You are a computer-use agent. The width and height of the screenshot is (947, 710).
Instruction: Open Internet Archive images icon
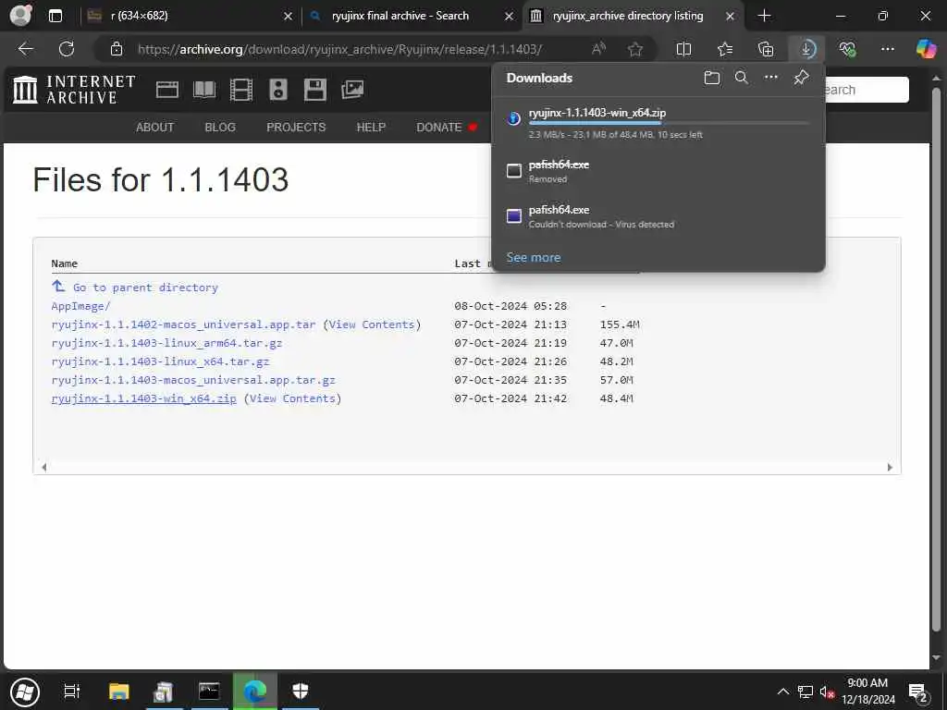pyautogui.click(x=352, y=90)
